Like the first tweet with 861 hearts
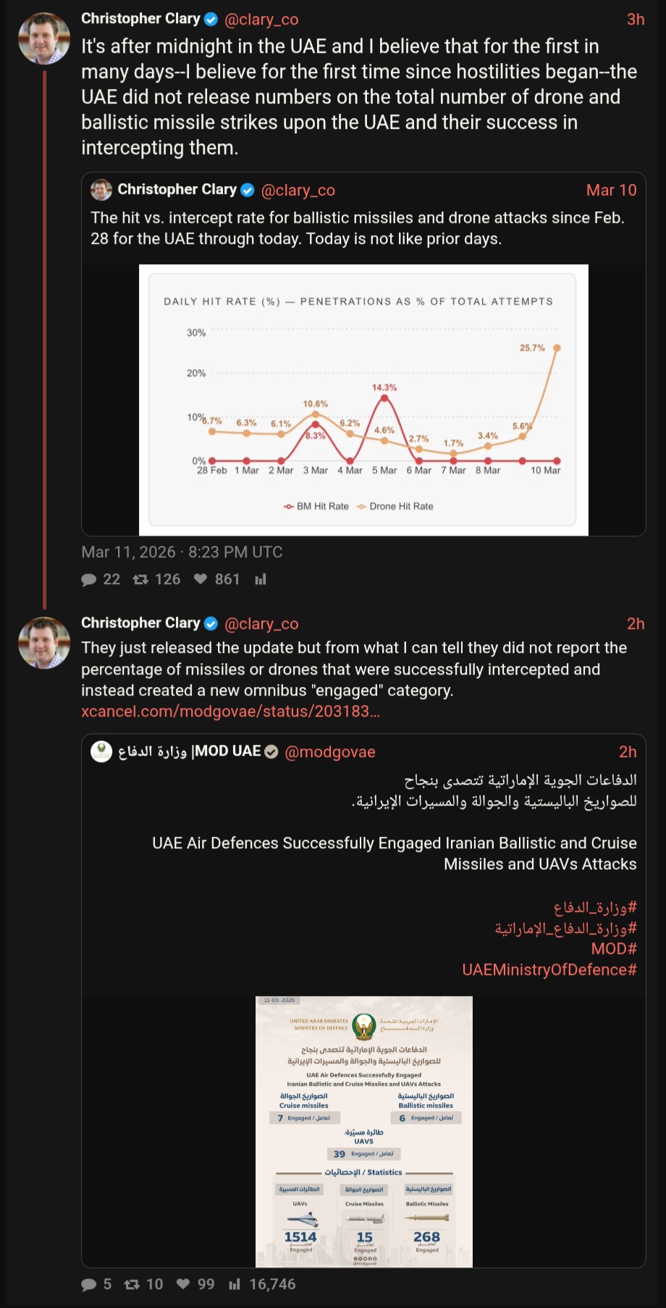The width and height of the screenshot is (666, 1308). point(201,579)
